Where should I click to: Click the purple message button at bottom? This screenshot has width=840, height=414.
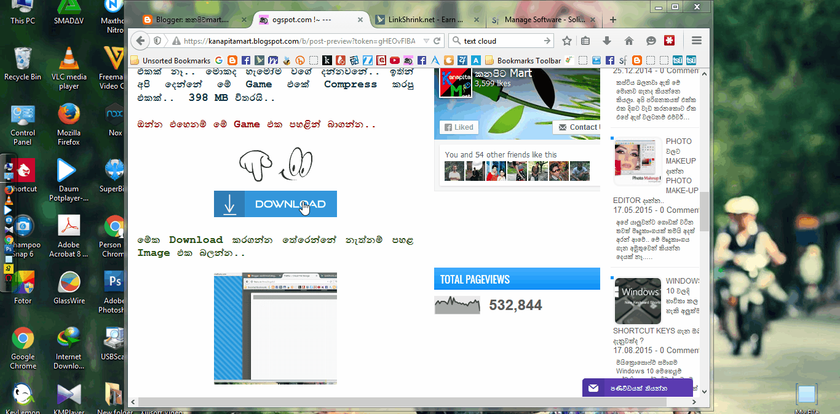tap(637, 388)
